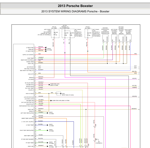This screenshot has height=148, width=150.
Task: Click the "WATER VALVE" pin label
Action: click(x=30, y=86)
